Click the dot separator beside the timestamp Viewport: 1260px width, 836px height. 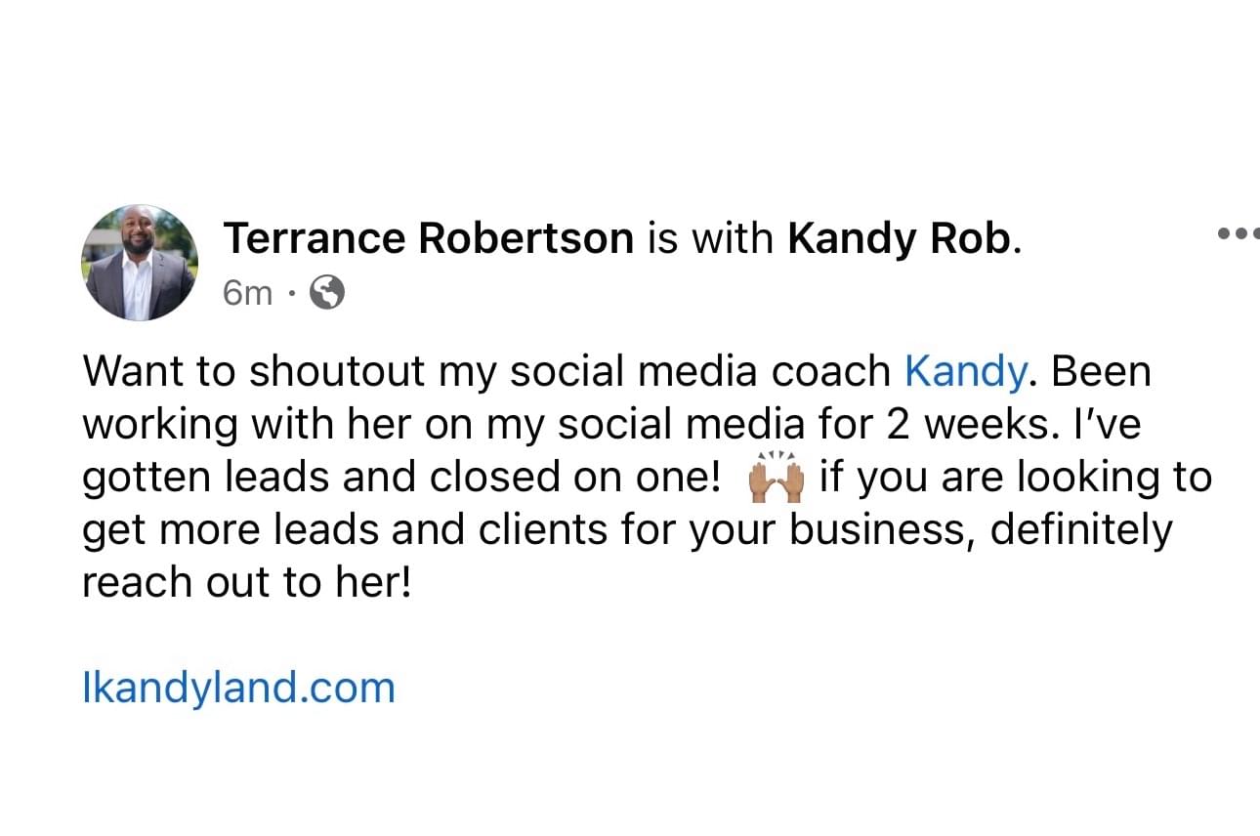coord(290,293)
